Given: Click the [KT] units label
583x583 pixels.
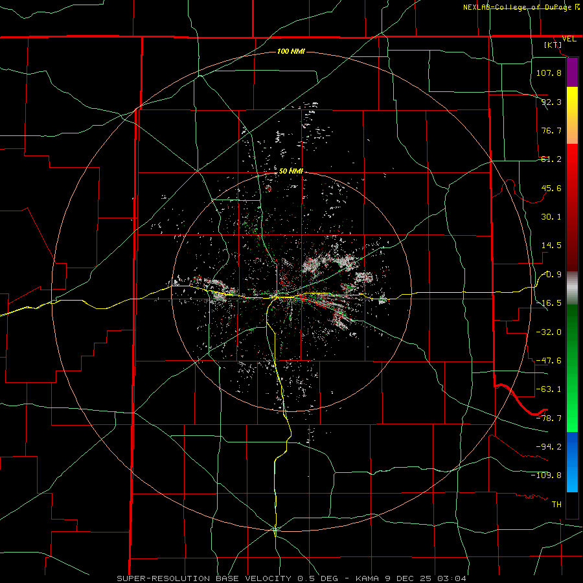Looking at the screenshot, I should (553, 45).
